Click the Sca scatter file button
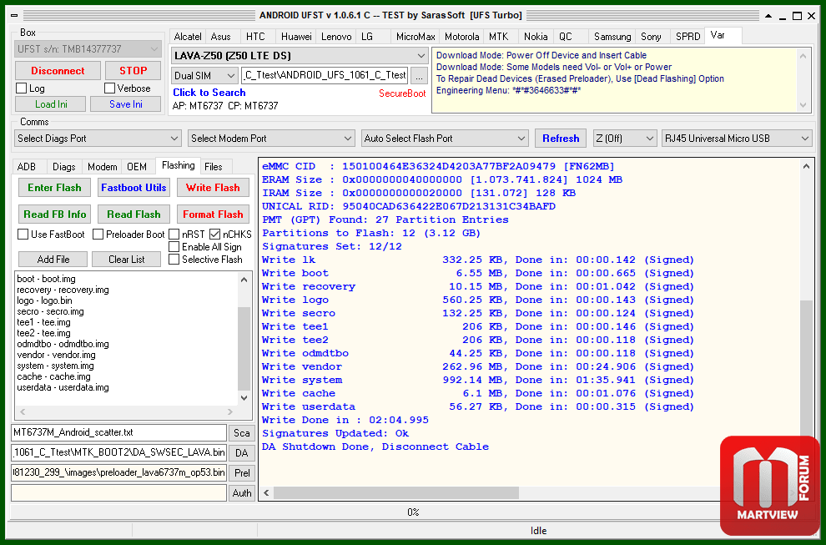 (241, 433)
